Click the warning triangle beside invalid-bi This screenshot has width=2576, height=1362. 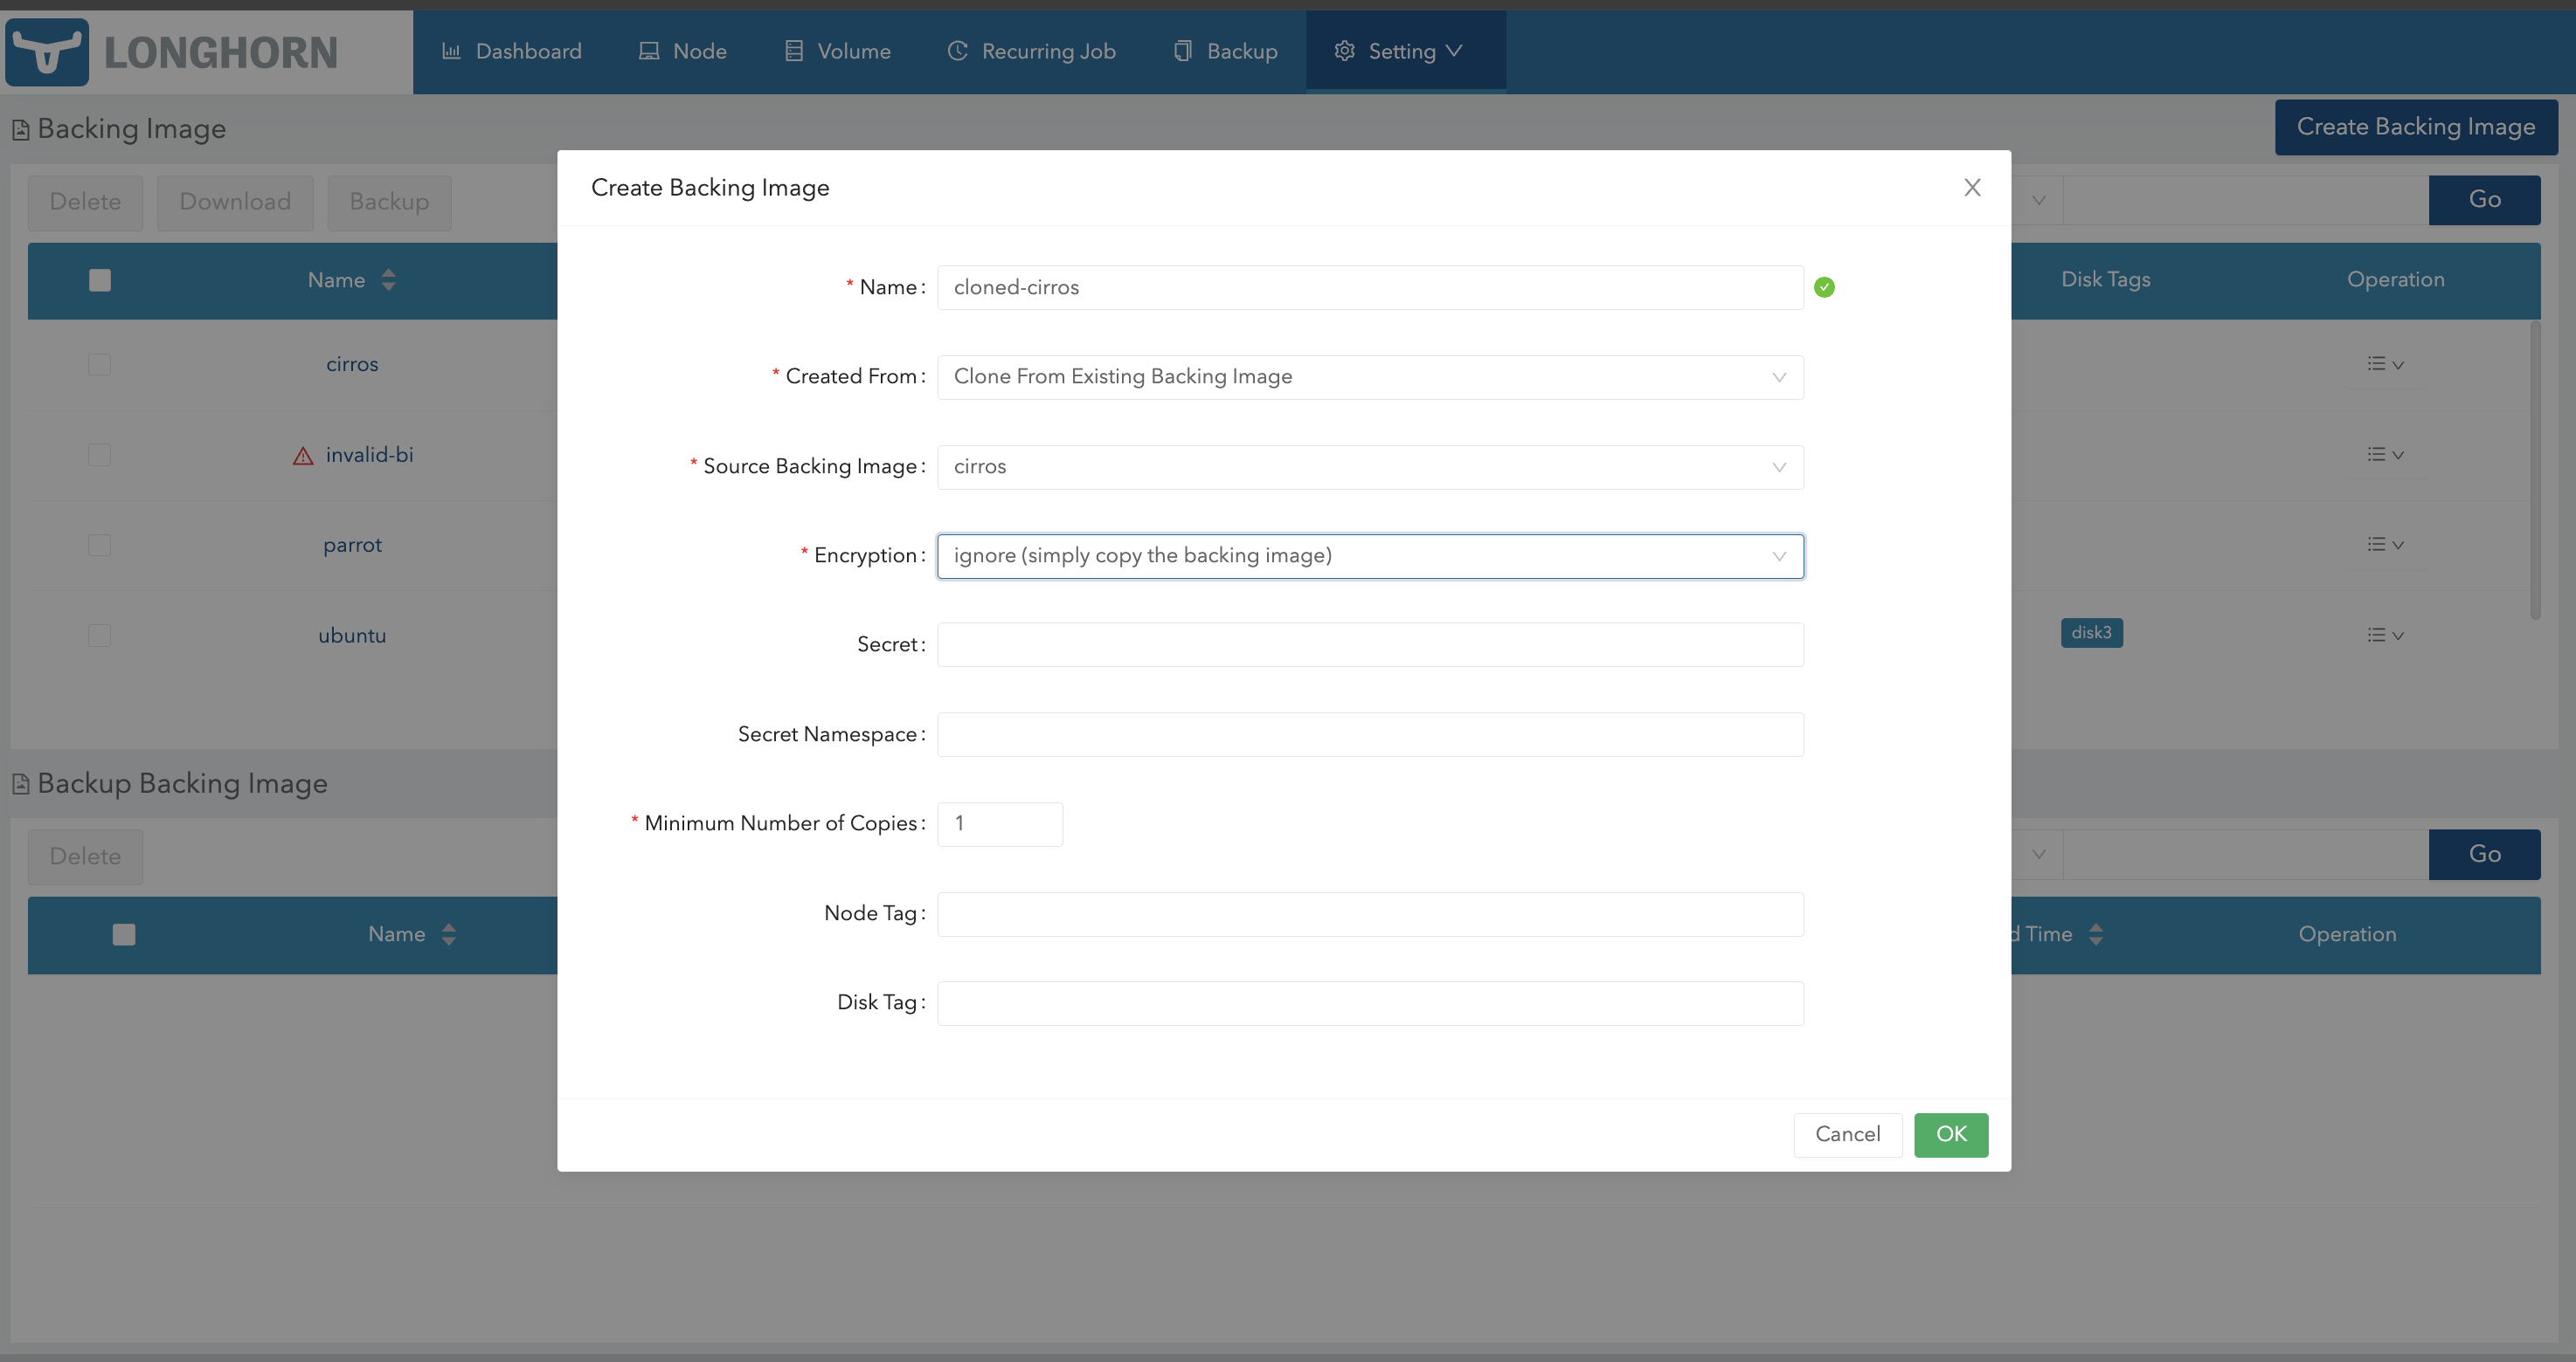pyautogui.click(x=303, y=456)
